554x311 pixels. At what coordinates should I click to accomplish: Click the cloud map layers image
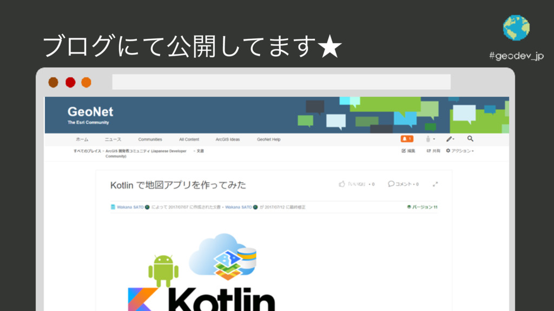coord(222,256)
